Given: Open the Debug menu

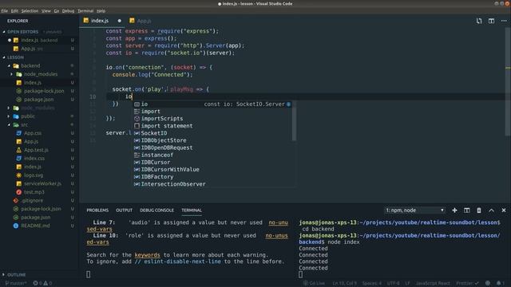Looking at the screenshot, I should pyautogui.click(x=68, y=11).
